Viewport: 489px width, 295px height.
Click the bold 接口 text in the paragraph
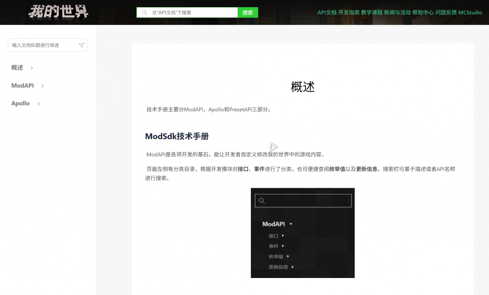(x=243, y=169)
